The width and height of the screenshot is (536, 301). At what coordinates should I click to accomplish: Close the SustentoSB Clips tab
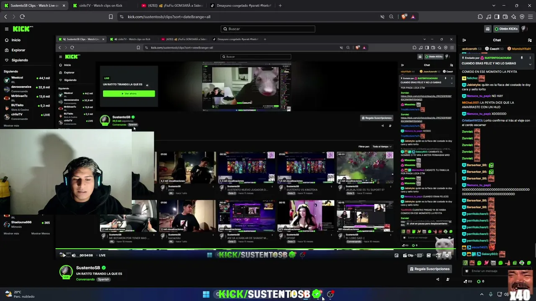pyautogui.click(x=64, y=5)
